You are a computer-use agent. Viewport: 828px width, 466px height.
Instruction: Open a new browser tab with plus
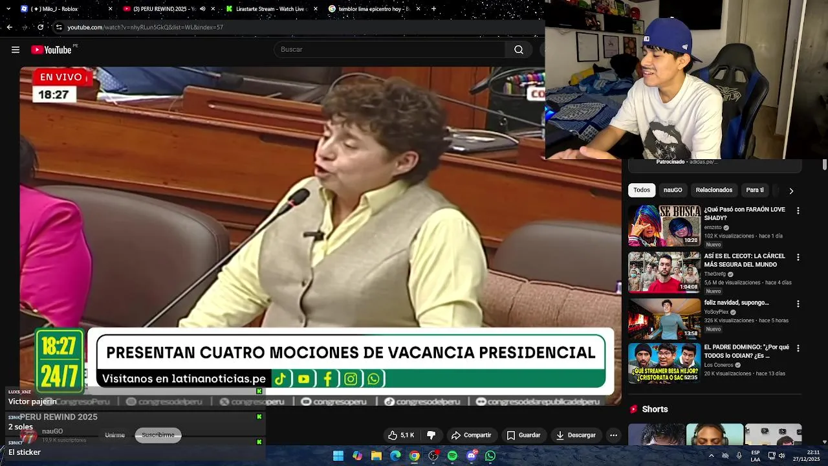(433, 9)
